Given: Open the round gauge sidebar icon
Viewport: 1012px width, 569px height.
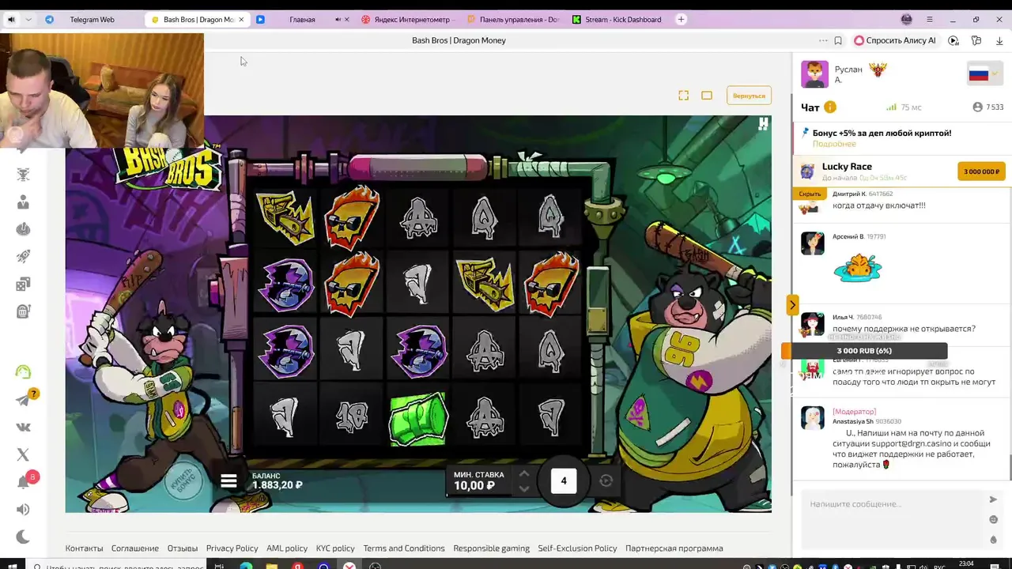Looking at the screenshot, I should (x=23, y=229).
